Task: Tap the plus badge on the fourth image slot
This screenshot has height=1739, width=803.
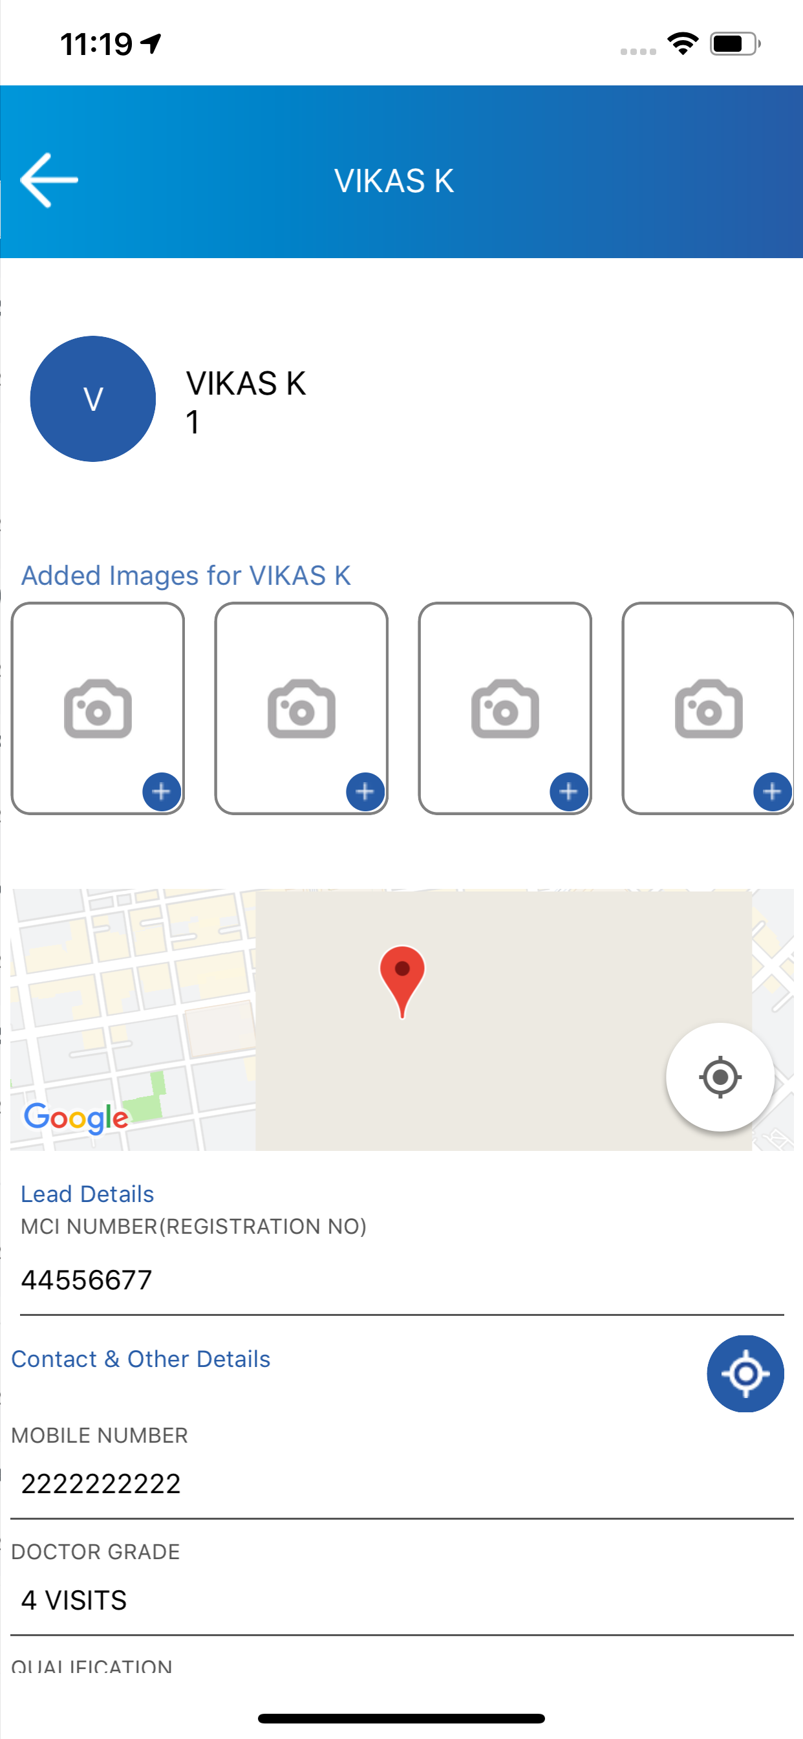Action: tap(773, 791)
